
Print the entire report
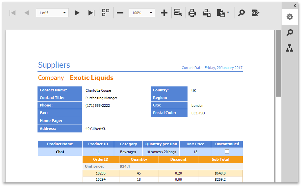192,13
